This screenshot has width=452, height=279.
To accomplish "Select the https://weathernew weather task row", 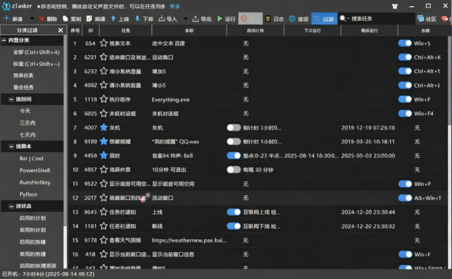I will (x=258, y=240).
